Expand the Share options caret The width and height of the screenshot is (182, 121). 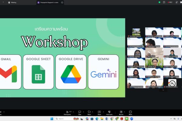[103, 112]
